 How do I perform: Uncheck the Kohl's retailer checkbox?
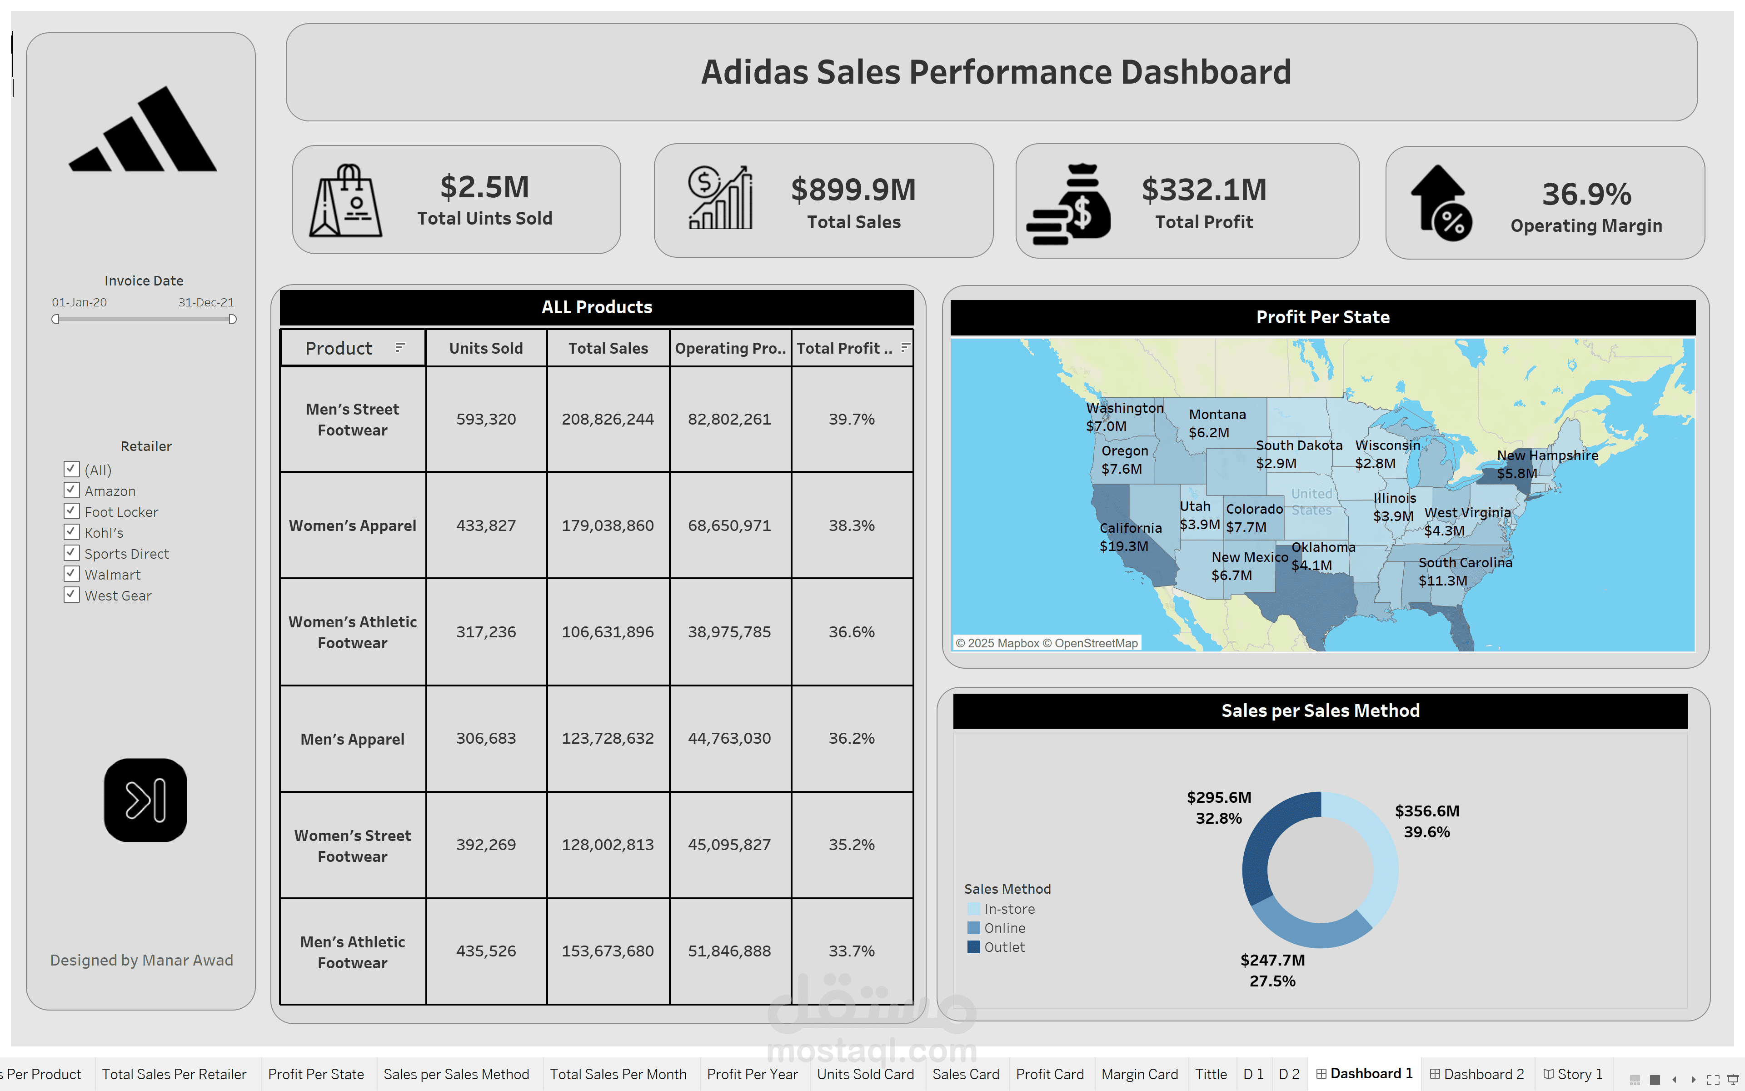coord(71,532)
